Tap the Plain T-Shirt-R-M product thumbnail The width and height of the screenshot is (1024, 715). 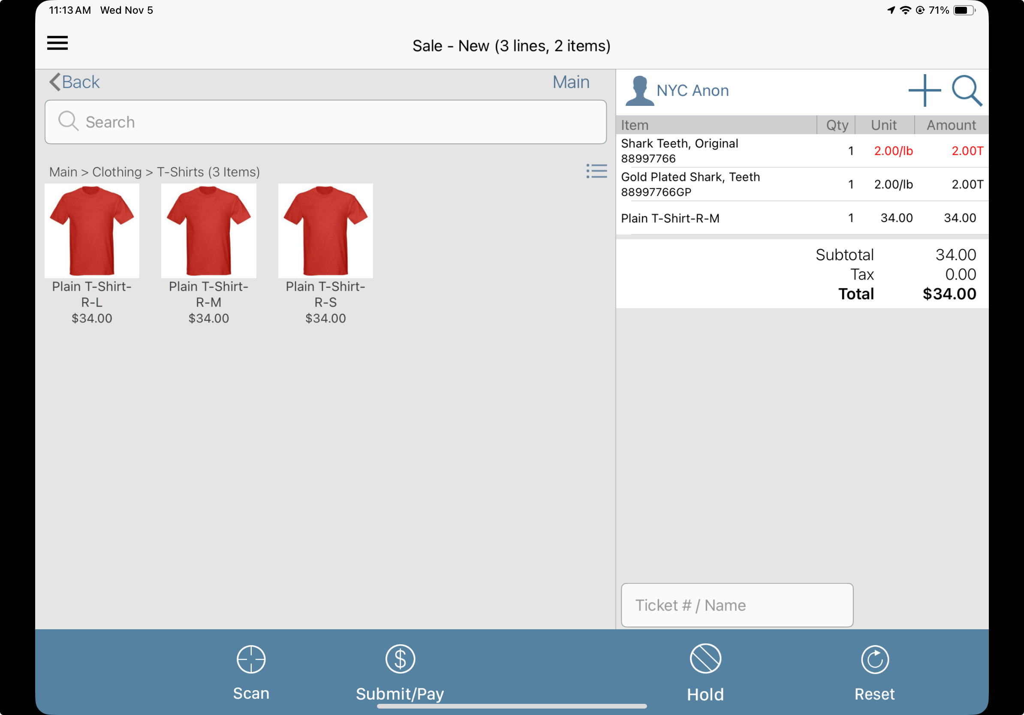coord(209,231)
